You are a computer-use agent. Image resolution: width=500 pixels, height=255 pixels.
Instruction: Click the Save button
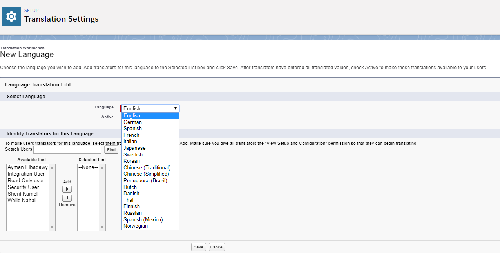pyautogui.click(x=198, y=247)
